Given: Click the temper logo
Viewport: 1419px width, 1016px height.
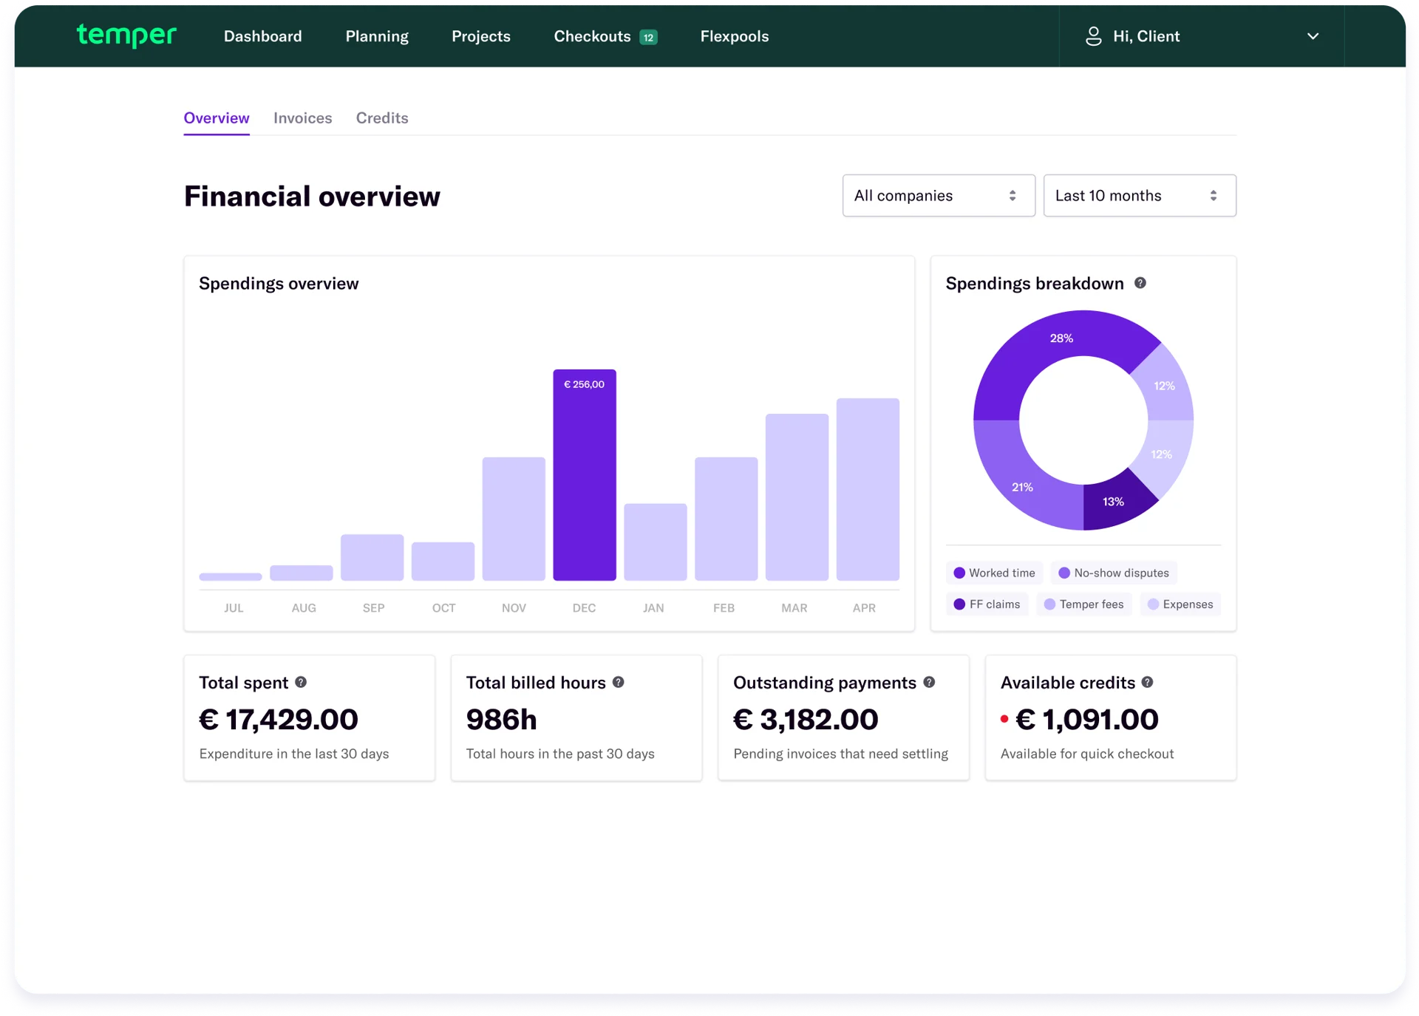Looking at the screenshot, I should (x=126, y=35).
